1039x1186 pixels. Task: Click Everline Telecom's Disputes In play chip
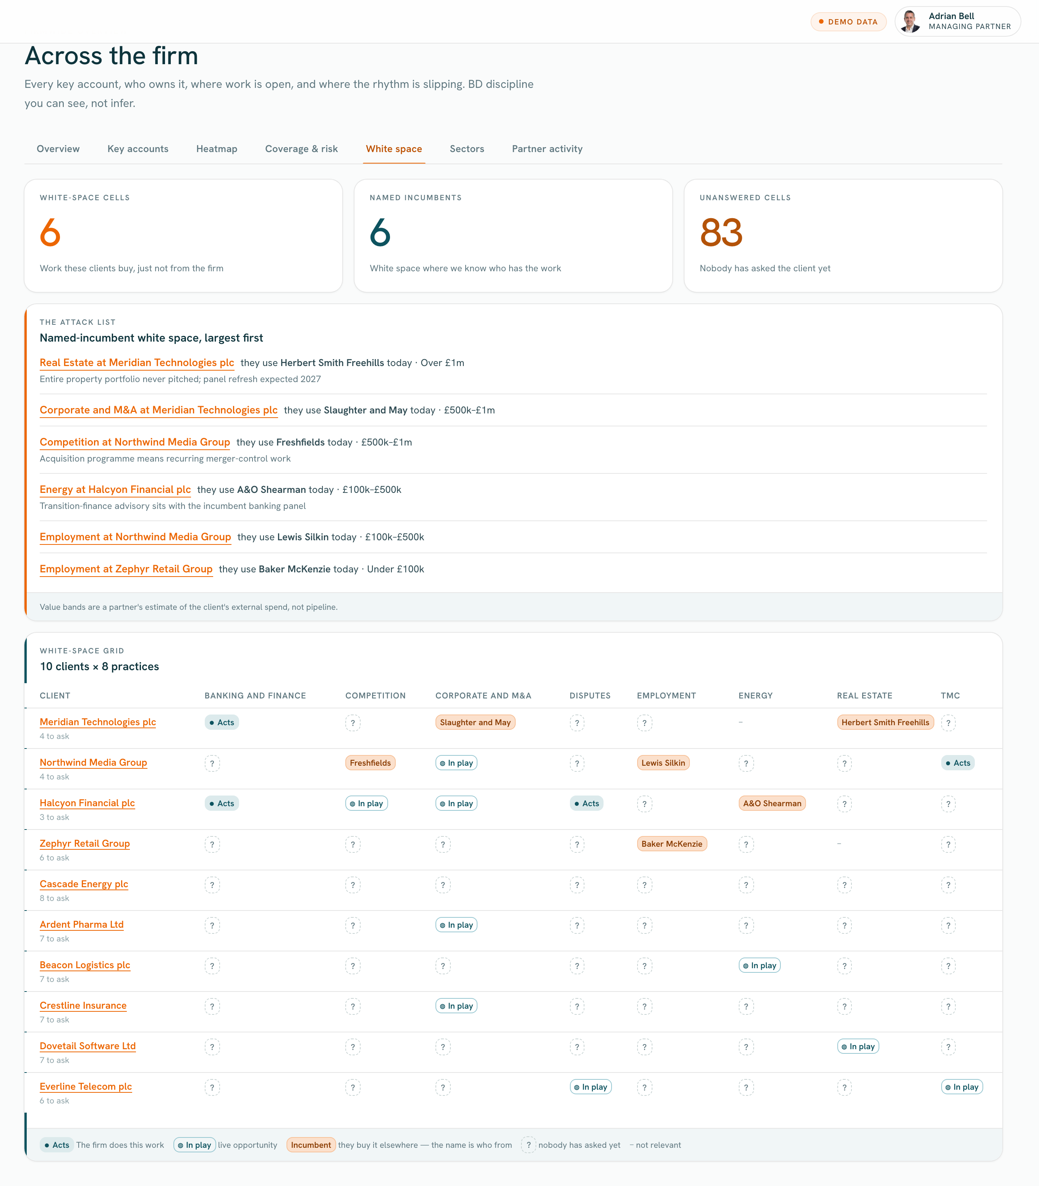pyautogui.click(x=591, y=1087)
